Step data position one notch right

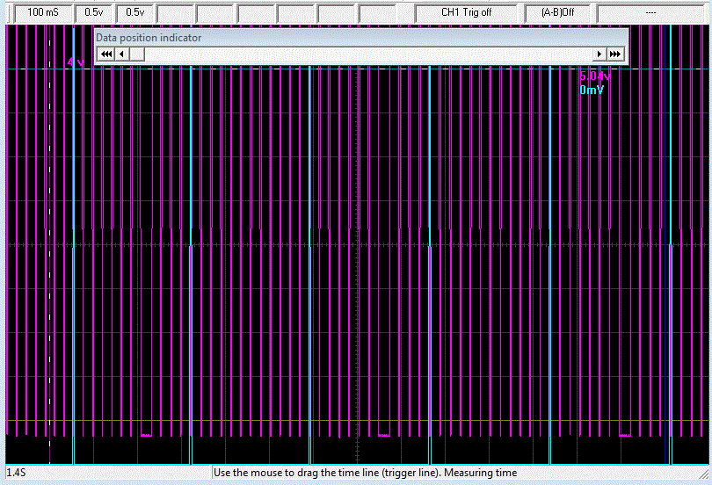(600, 54)
